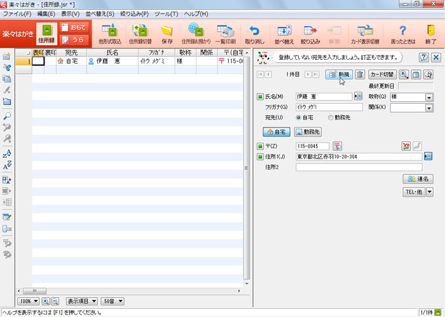
Task: Open the ファイル(F) menu
Action: click(x=17, y=13)
